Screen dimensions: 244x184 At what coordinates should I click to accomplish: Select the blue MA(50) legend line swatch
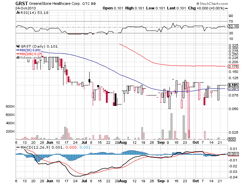tap(18, 50)
